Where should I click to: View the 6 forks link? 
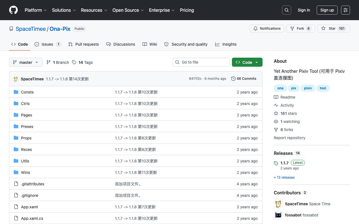(283, 130)
